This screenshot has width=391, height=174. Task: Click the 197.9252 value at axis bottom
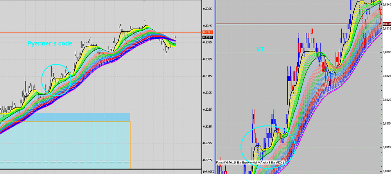208,172
